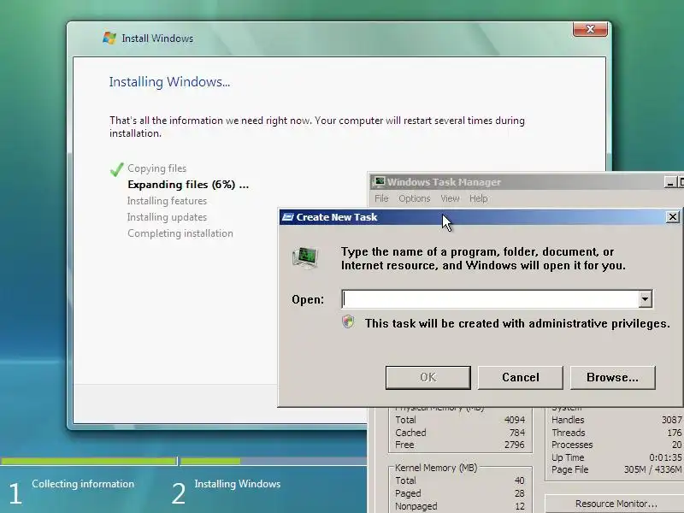
Task: Click the administrative privileges shield icon
Action: point(348,322)
